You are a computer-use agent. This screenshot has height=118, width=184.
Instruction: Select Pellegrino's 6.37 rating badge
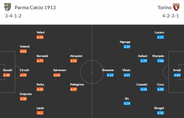(74, 89)
